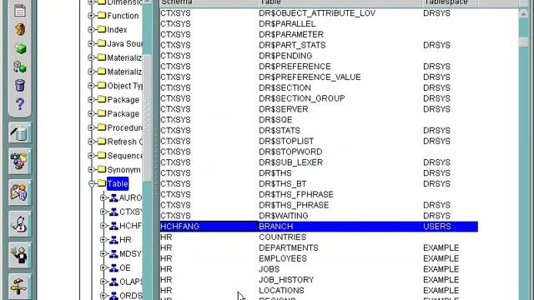Select the HR EMPLOYEES table row
This screenshot has height=300, width=534.
319,258
